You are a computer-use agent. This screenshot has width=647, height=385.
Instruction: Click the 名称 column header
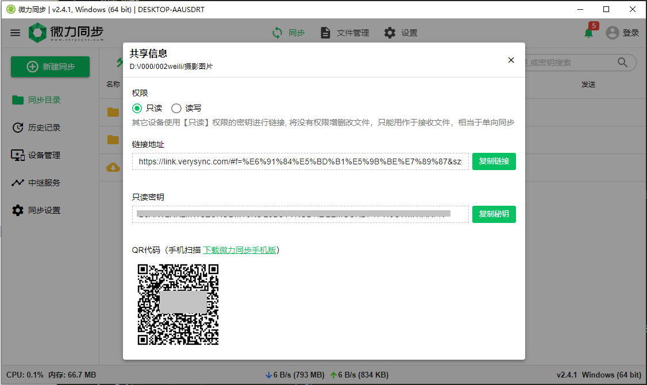pyautogui.click(x=113, y=84)
